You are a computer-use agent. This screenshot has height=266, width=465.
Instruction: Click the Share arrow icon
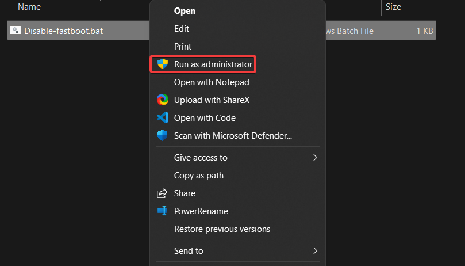click(163, 193)
